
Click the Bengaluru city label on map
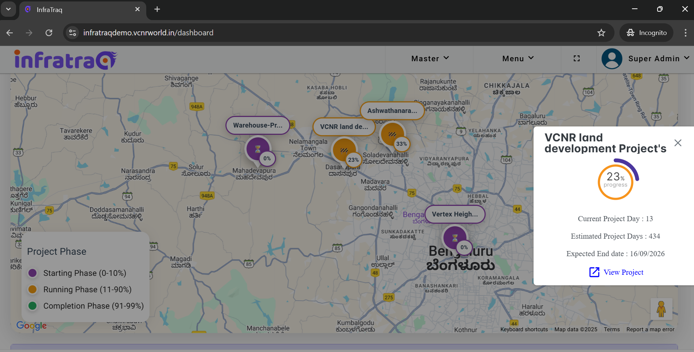click(x=461, y=258)
